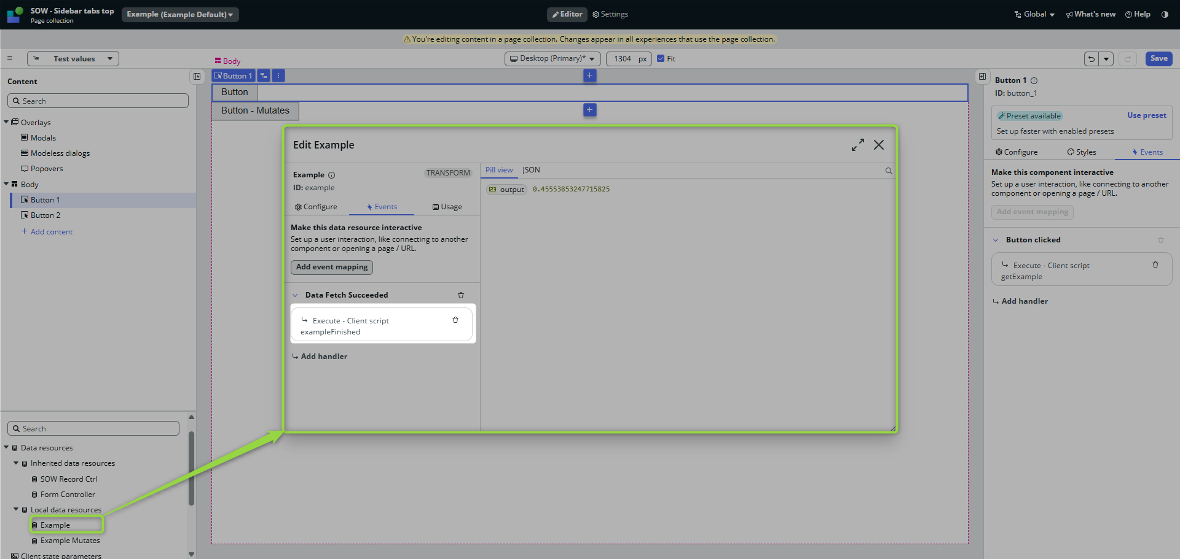Expand the Edit Example dialog to fullscreen
This screenshot has width=1180, height=559.
pyautogui.click(x=857, y=145)
